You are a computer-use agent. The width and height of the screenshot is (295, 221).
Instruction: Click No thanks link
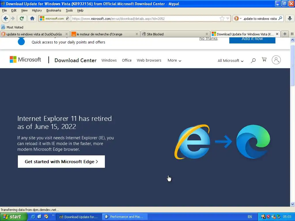[208, 39]
